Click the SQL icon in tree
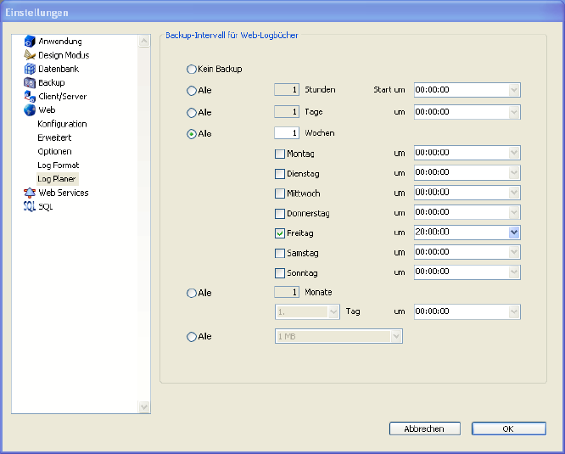 (x=30, y=206)
